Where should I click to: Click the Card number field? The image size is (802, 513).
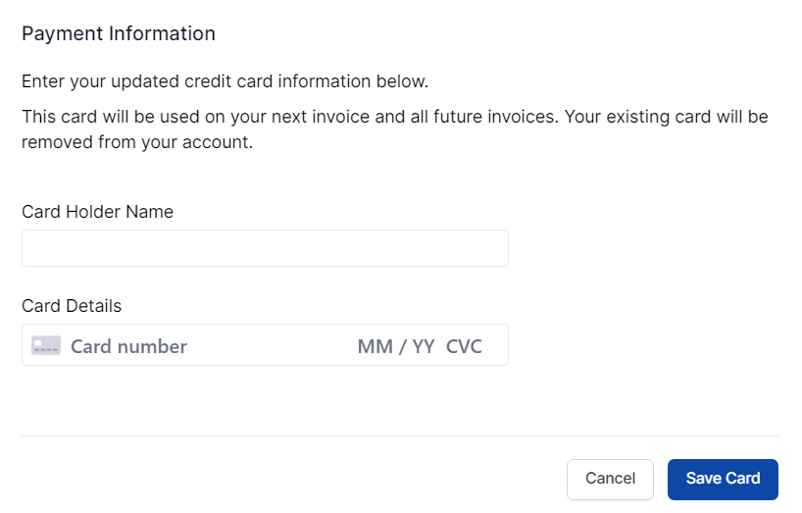point(128,346)
